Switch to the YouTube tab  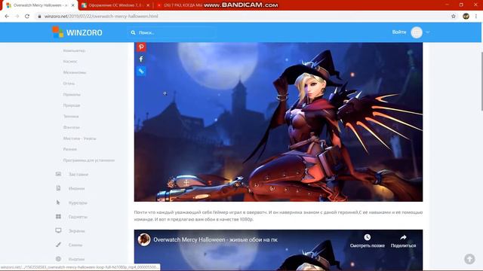click(x=180, y=5)
